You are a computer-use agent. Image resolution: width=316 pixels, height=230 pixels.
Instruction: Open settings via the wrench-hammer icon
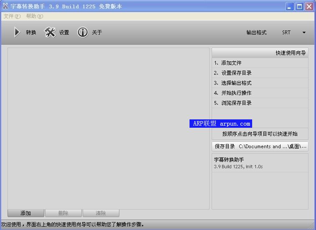point(50,32)
